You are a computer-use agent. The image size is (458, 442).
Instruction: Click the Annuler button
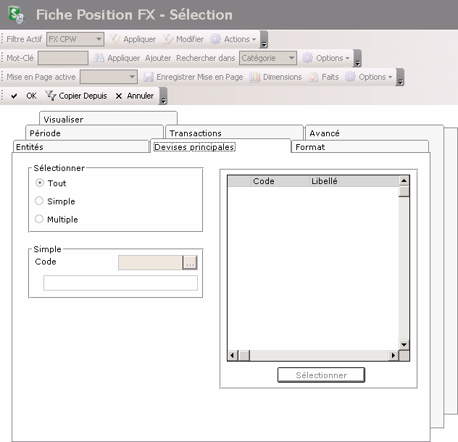click(x=135, y=96)
